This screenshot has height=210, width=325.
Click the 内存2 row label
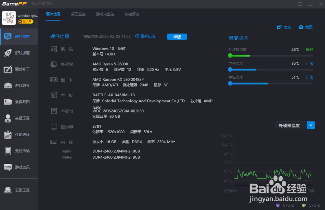(x=67, y=157)
